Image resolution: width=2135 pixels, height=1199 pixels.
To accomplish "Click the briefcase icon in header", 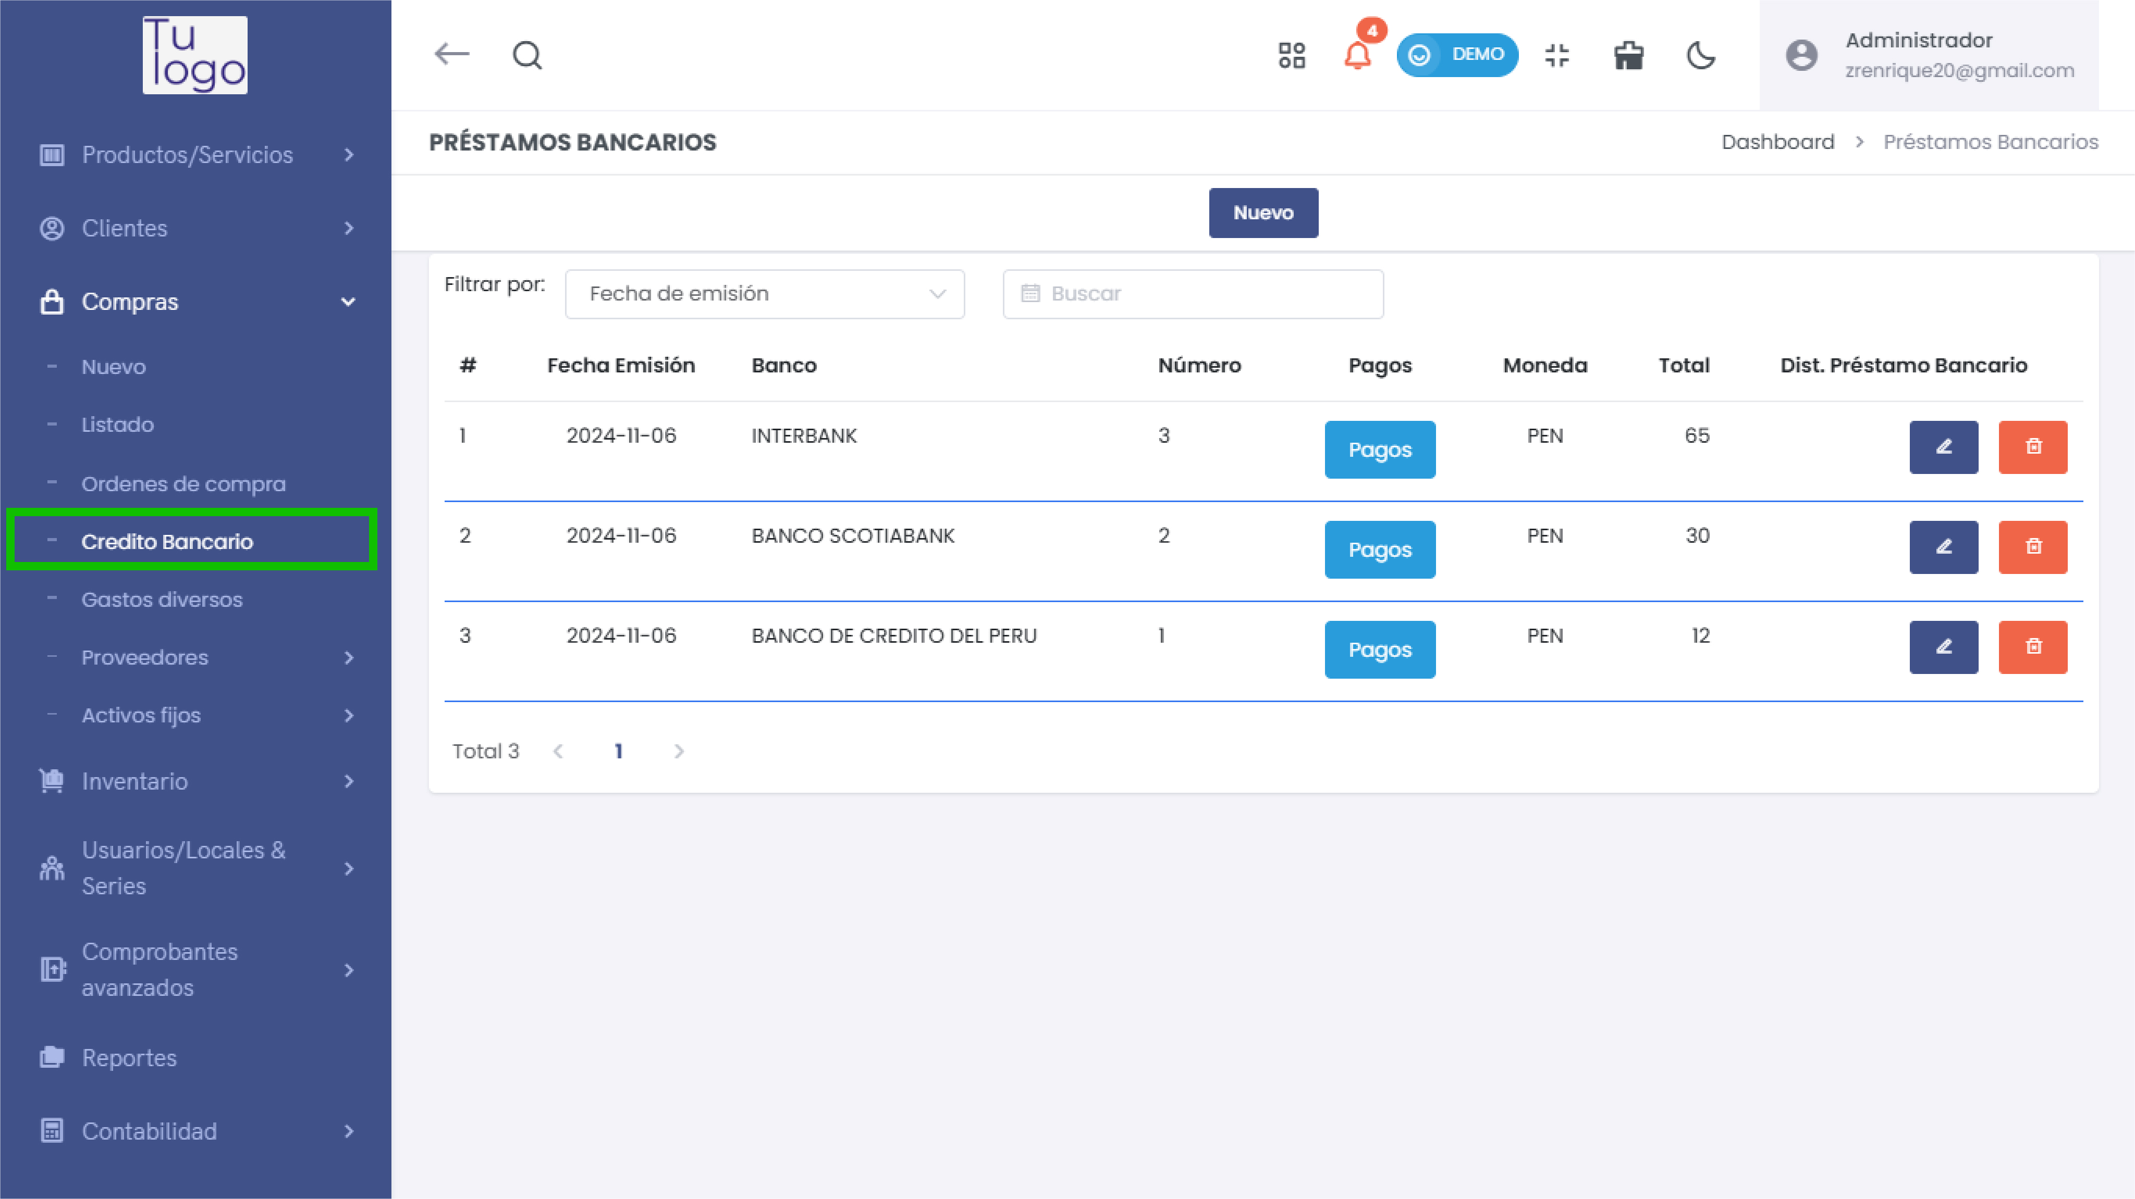I will [x=1628, y=56].
